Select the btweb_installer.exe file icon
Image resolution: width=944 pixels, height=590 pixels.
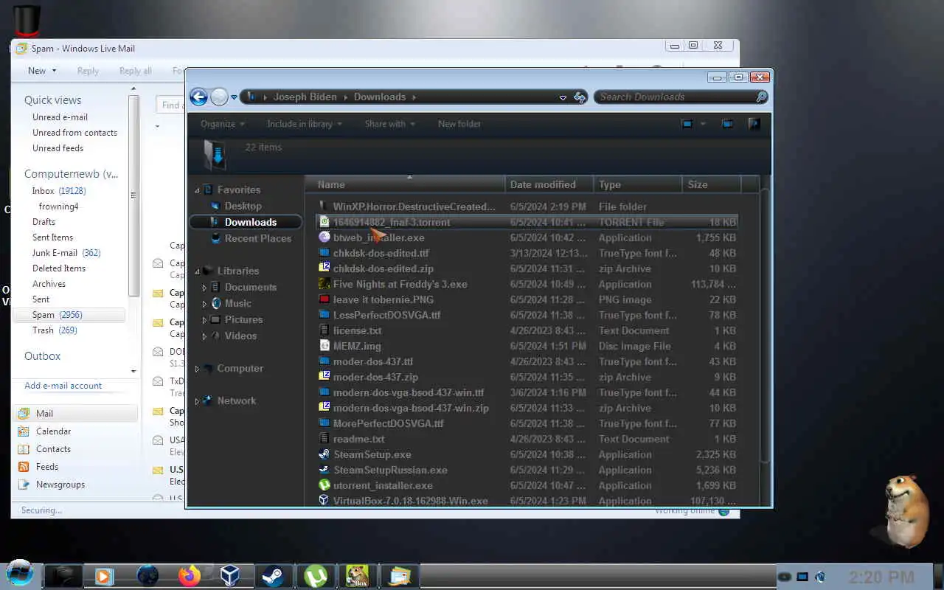(x=324, y=237)
